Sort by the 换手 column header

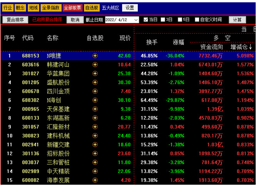point(152,42)
